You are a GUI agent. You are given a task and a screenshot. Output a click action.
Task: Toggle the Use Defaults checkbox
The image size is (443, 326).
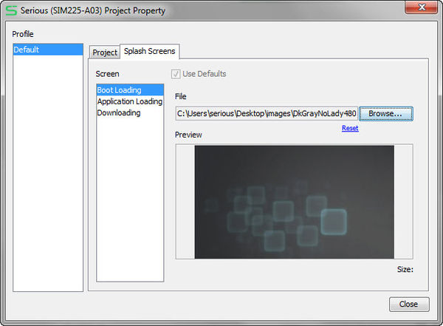click(176, 74)
